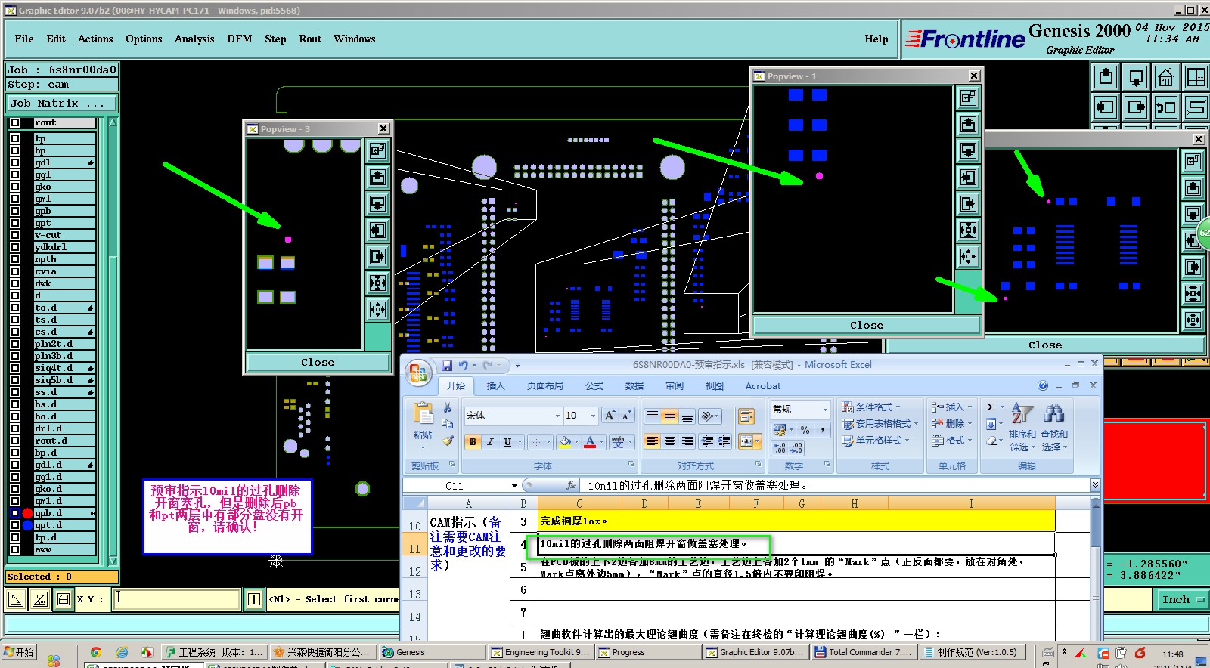Click the undo-zoom previous view icon

tap(1165, 107)
